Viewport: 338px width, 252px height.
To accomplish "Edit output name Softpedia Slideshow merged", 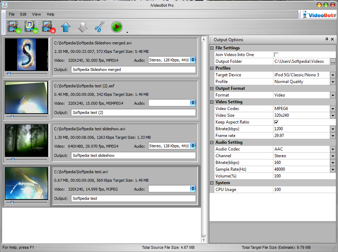I will point(133,70).
